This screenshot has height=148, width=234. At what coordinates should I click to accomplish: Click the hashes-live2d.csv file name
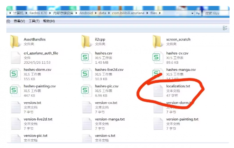tap(109, 70)
